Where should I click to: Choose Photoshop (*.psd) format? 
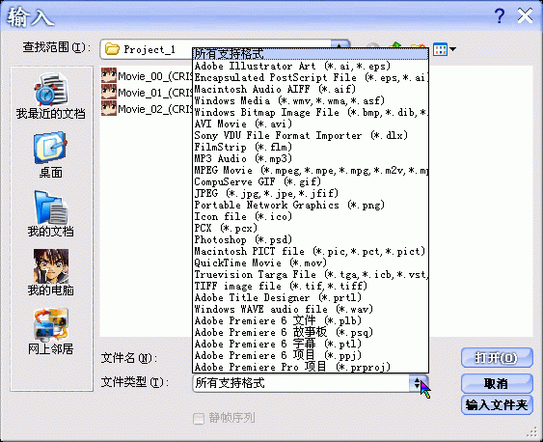click(311, 239)
